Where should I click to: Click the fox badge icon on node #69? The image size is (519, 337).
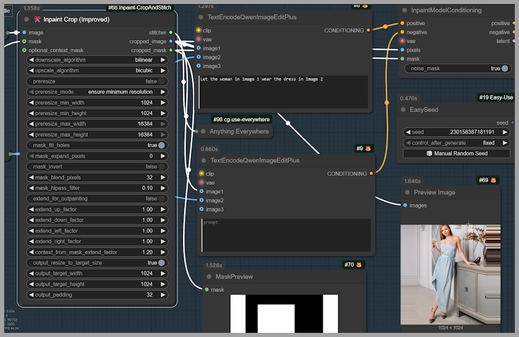click(493, 180)
